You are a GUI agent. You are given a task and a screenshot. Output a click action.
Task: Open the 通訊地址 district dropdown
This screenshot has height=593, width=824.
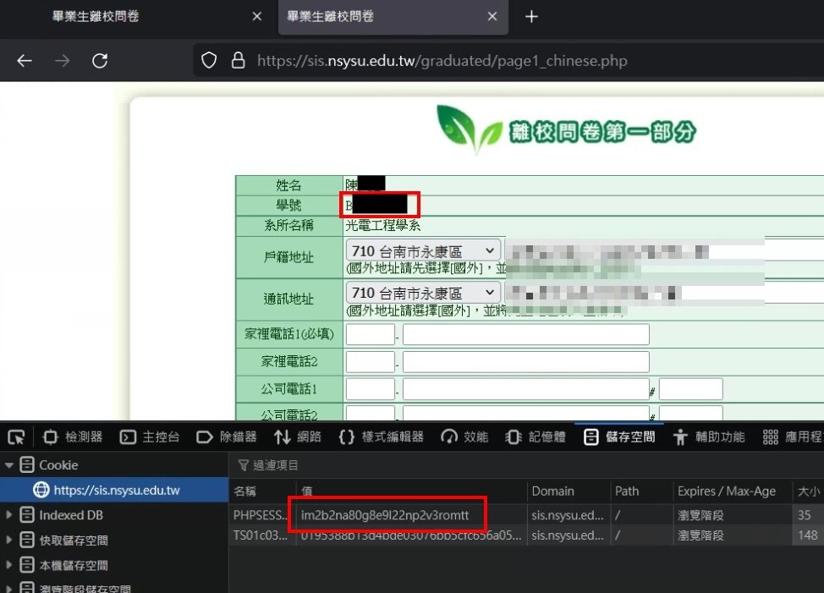(x=422, y=293)
